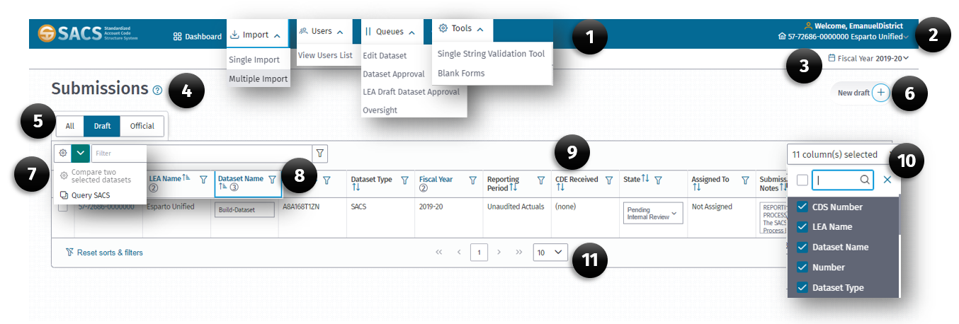The image size is (959, 324).
Task: Sort by State column arrows
Action: tap(645, 180)
